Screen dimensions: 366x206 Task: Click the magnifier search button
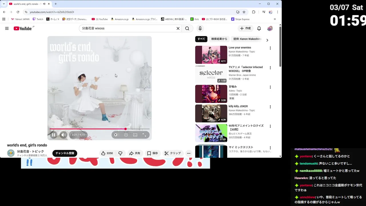pos(187,28)
